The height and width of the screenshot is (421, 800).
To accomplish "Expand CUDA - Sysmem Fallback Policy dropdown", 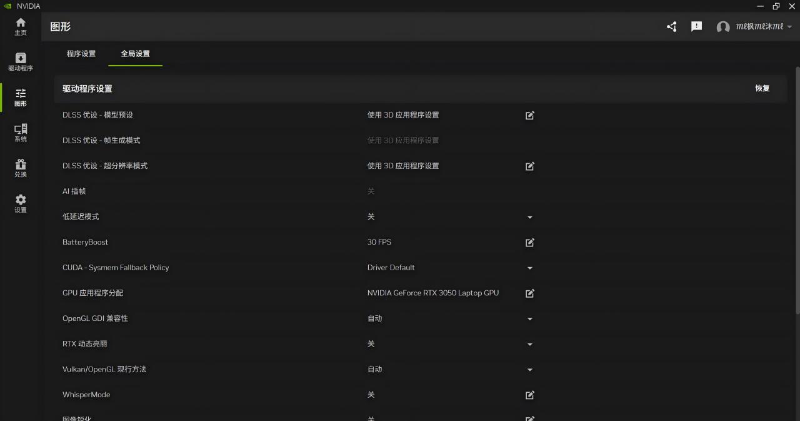I will click(530, 268).
